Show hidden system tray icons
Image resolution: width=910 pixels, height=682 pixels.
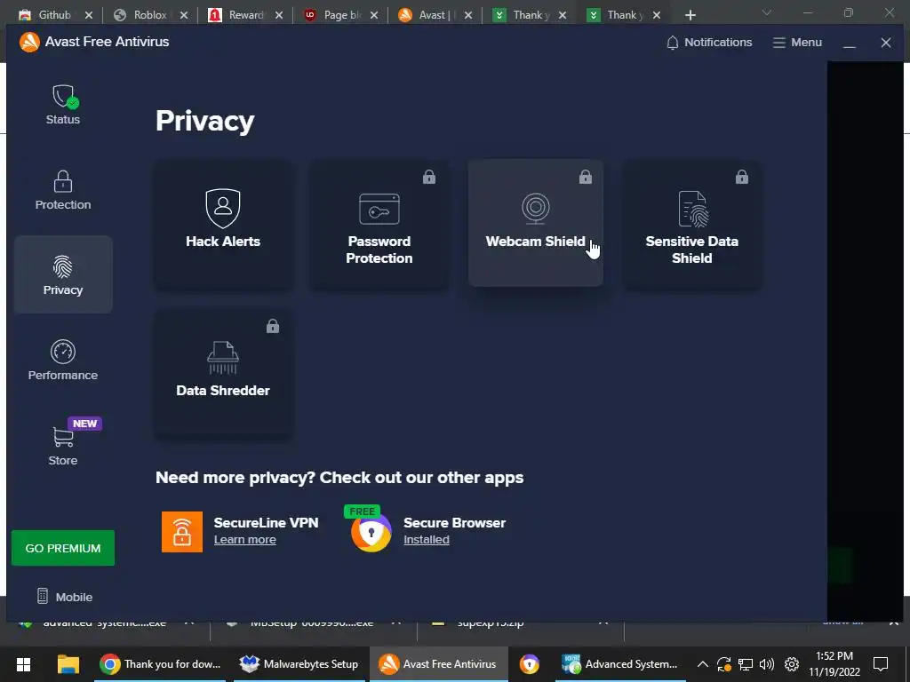coord(702,664)
